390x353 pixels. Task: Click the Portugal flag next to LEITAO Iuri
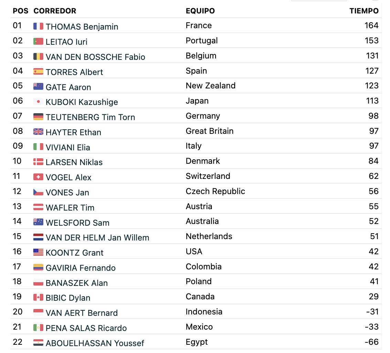coord(38,41)
